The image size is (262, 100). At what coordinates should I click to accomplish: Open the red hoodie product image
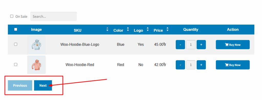point(36,65)
